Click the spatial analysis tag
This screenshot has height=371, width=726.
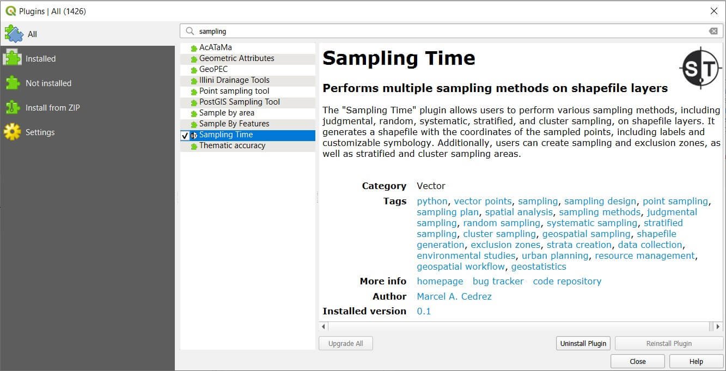pyautogui.click(x=519, y=212)
